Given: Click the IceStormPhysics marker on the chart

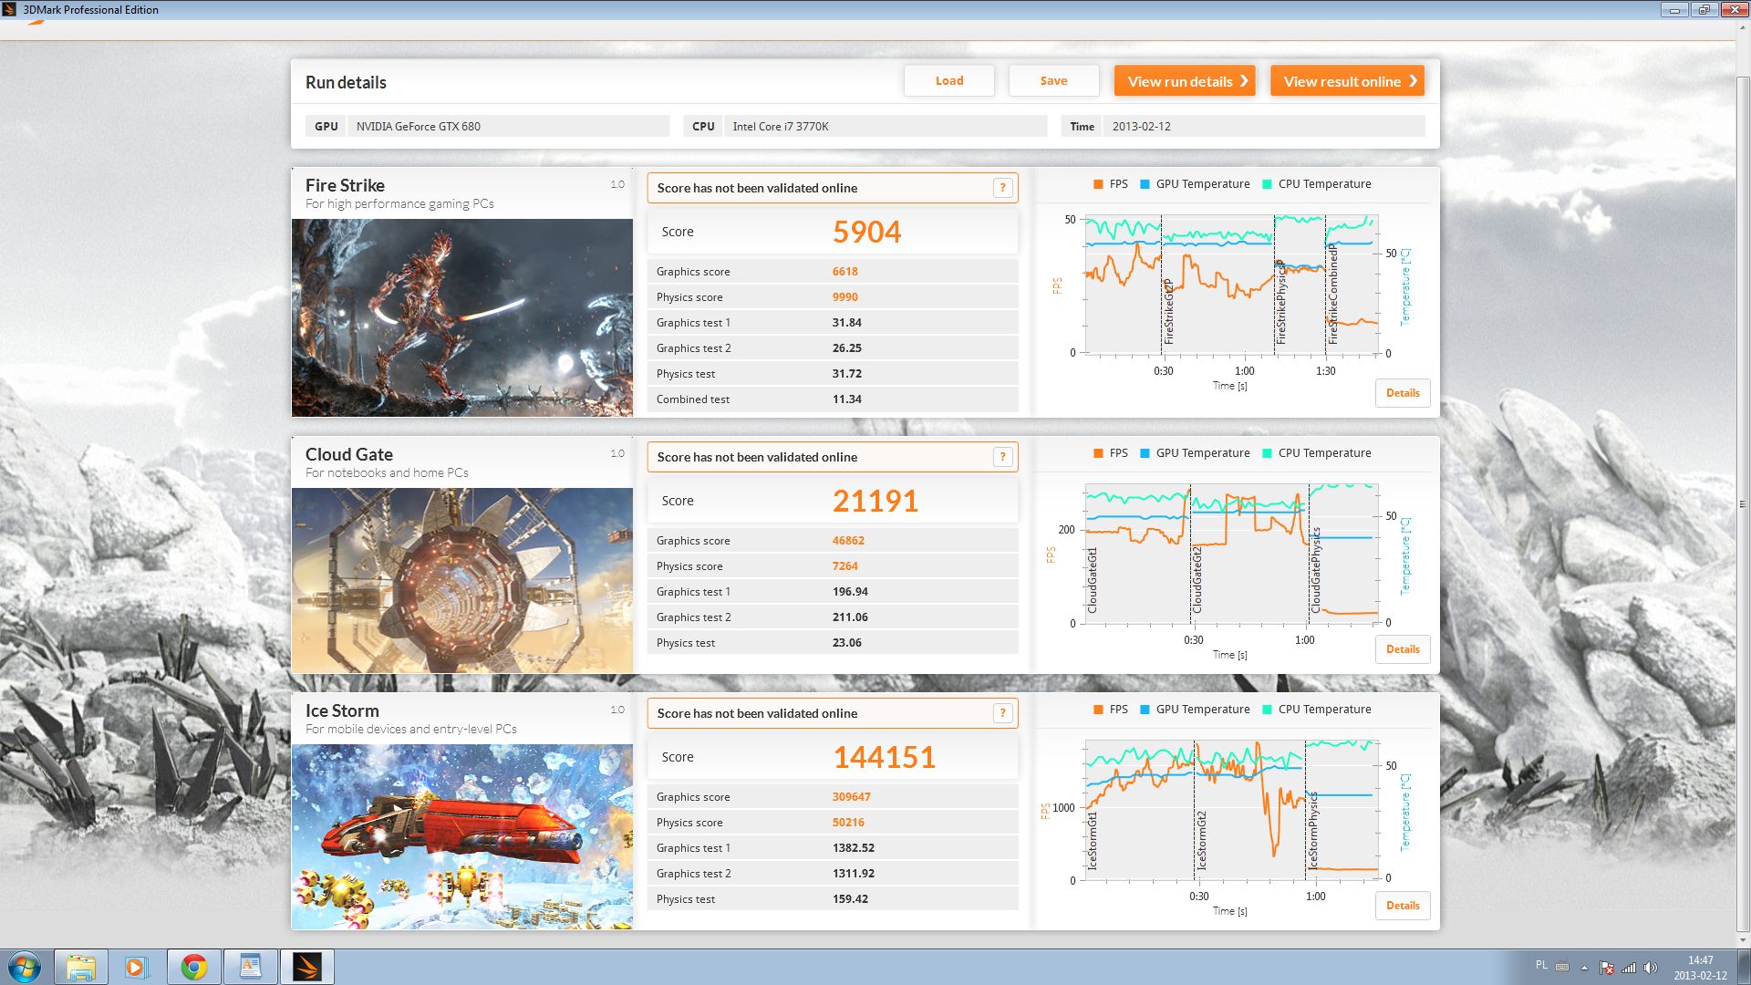Looking at the screenshot, I should tap(1313, 830).
